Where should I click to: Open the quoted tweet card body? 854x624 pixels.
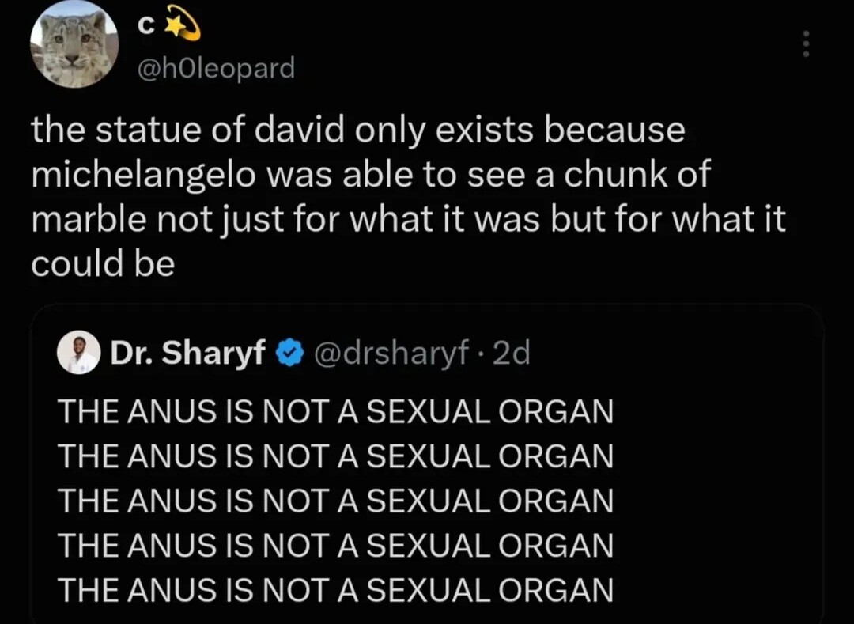427,464
